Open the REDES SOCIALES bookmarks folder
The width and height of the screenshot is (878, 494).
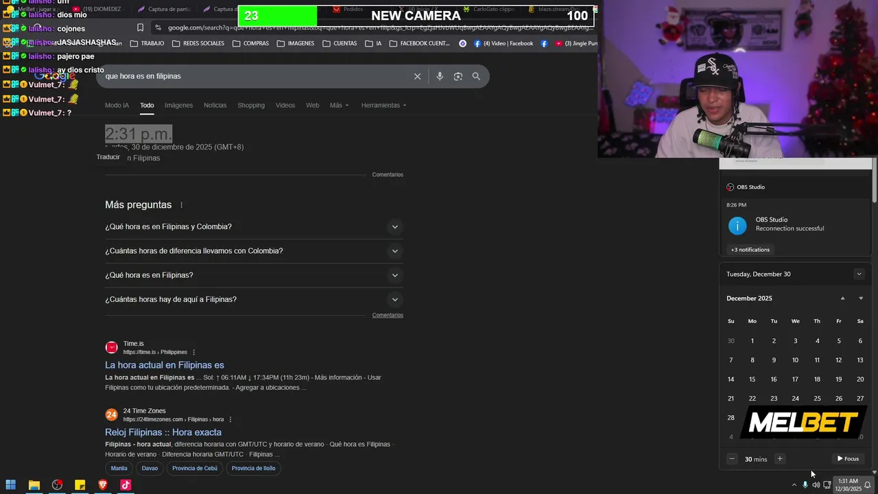point(198,43)
